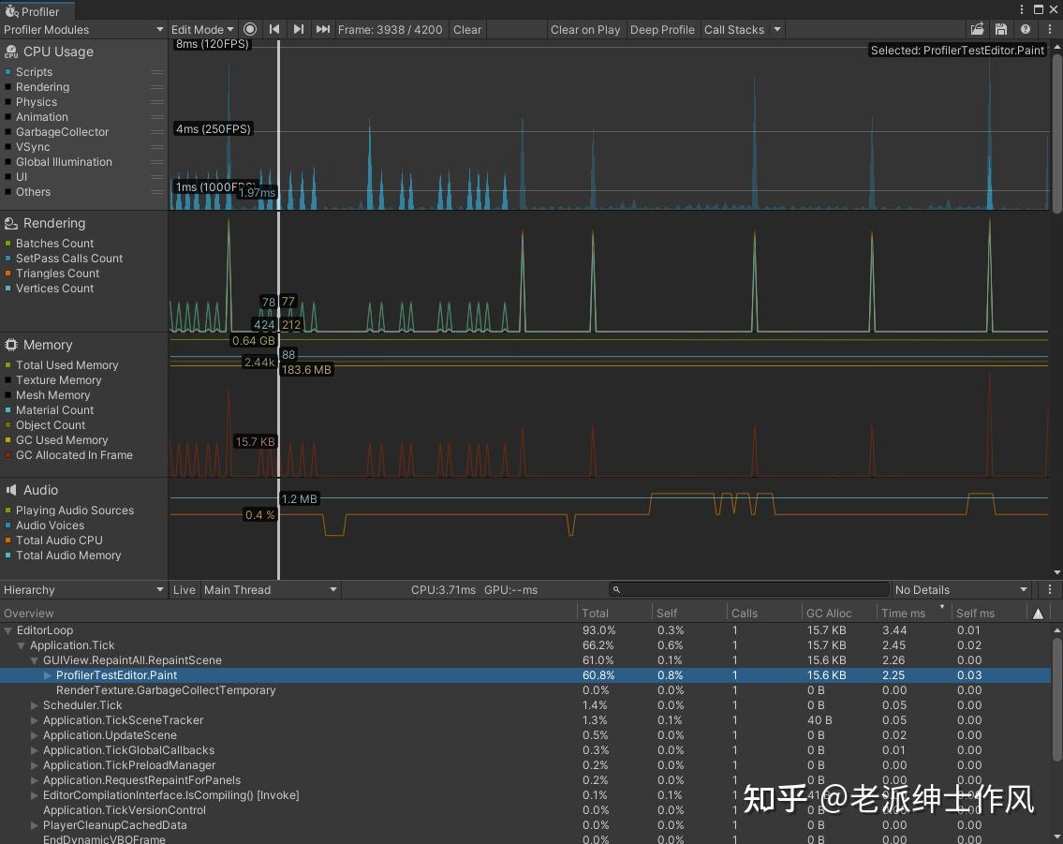This screenshot has width=1063, height=844.
Task: Jump to the current last frame
Action: point(323,29)
